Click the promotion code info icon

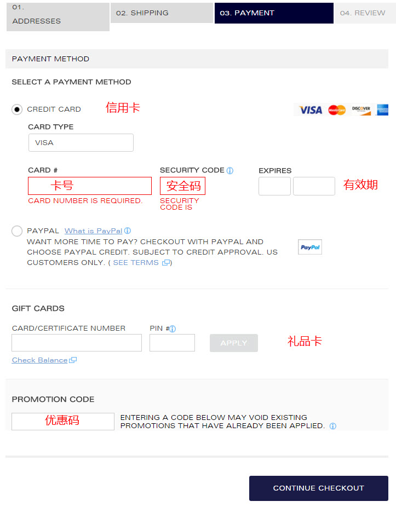(332, 426)
